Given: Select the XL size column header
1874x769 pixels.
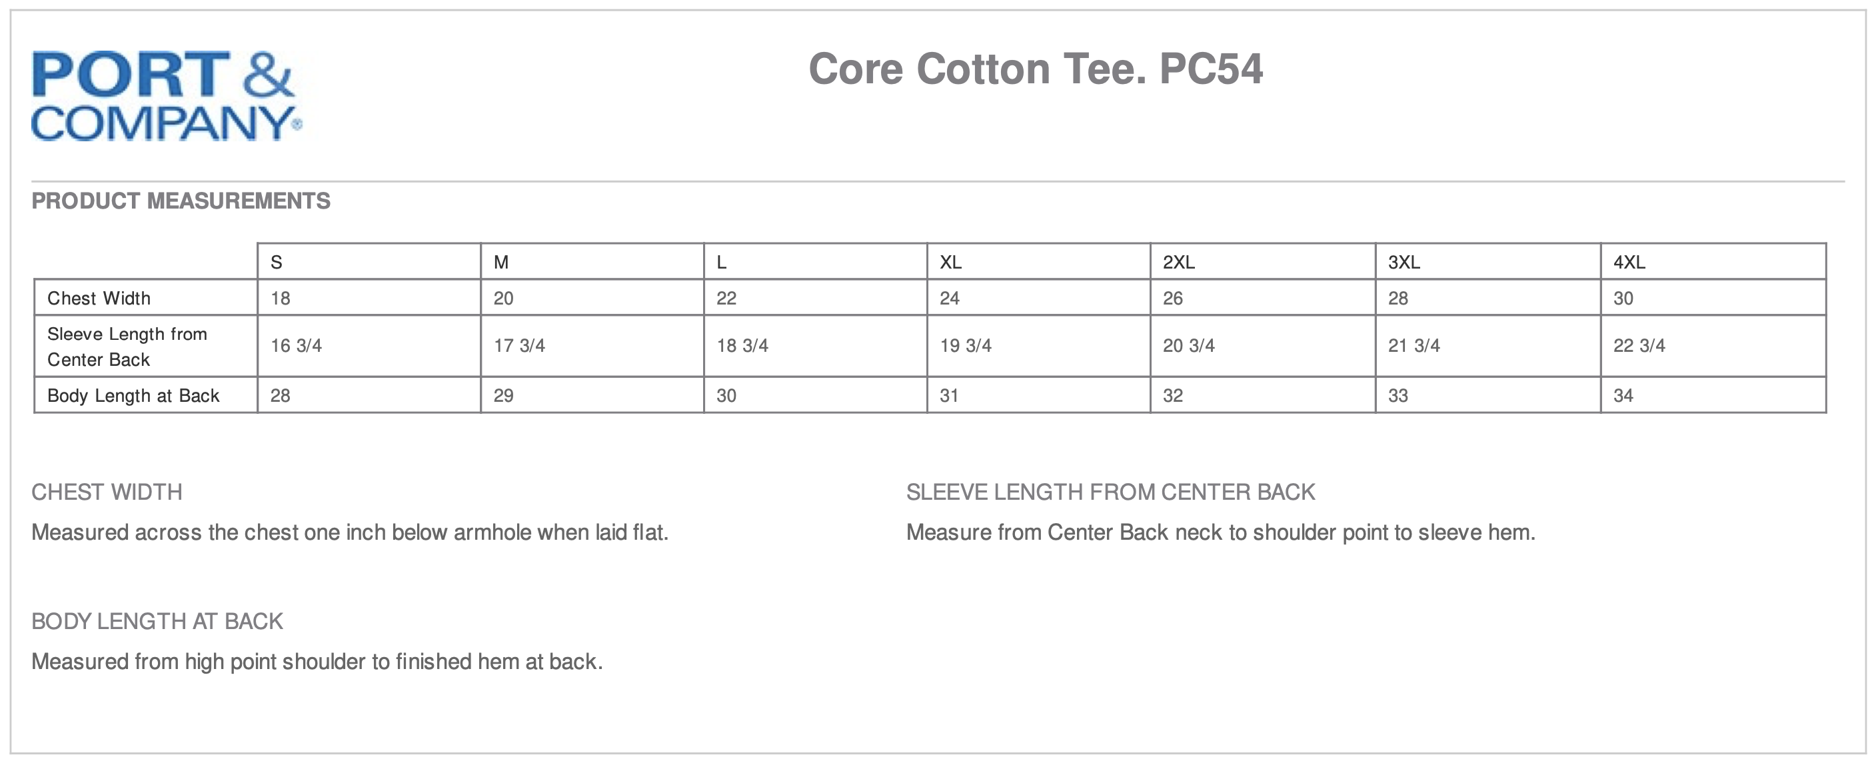Looking at the screenshot, I should 950,262.
